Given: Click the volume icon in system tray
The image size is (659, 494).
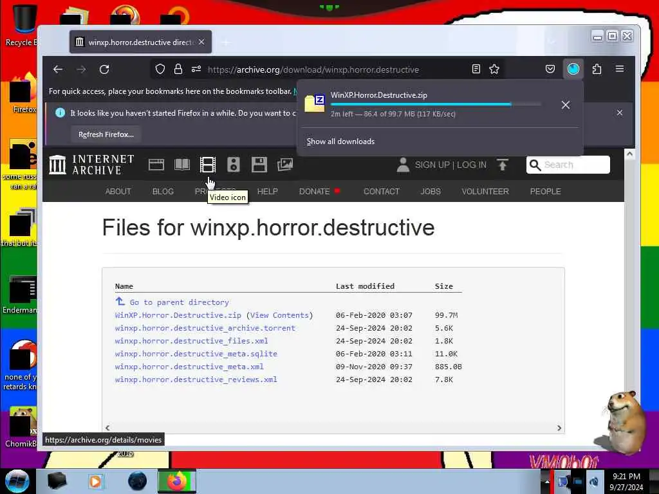Looking at the screenshot, I should click(x=594, y=481).
